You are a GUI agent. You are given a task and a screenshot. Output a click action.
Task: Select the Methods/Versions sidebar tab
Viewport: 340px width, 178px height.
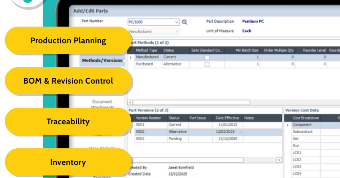pos(102,60)
